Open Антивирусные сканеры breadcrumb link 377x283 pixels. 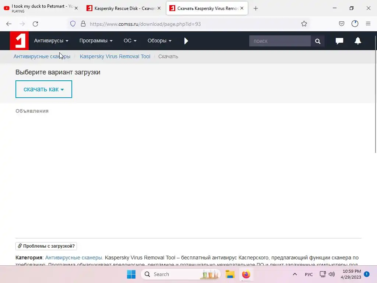tap(42, 56)
